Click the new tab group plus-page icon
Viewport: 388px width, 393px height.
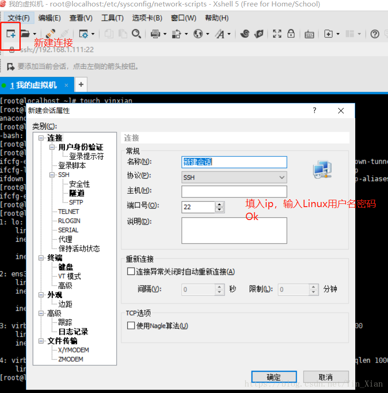(328, 34)
